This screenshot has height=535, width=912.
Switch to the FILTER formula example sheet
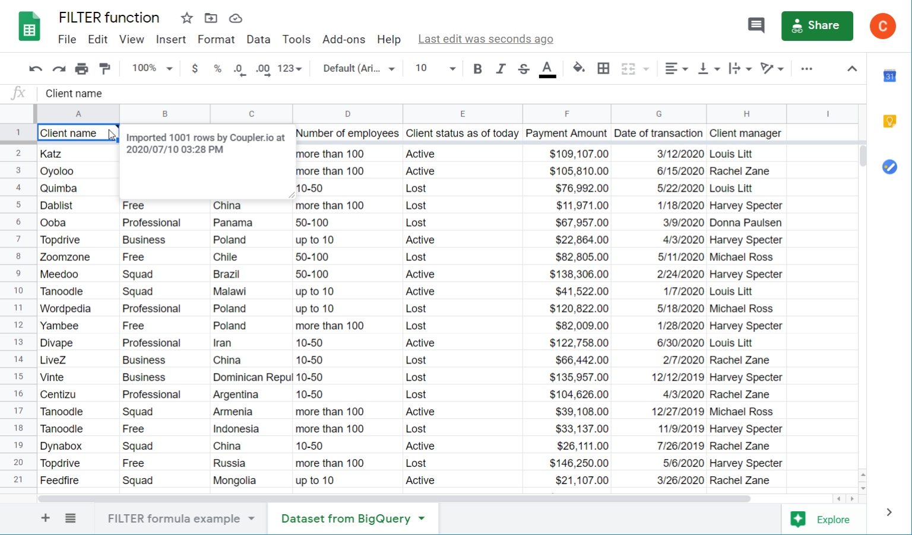point(173,518)
